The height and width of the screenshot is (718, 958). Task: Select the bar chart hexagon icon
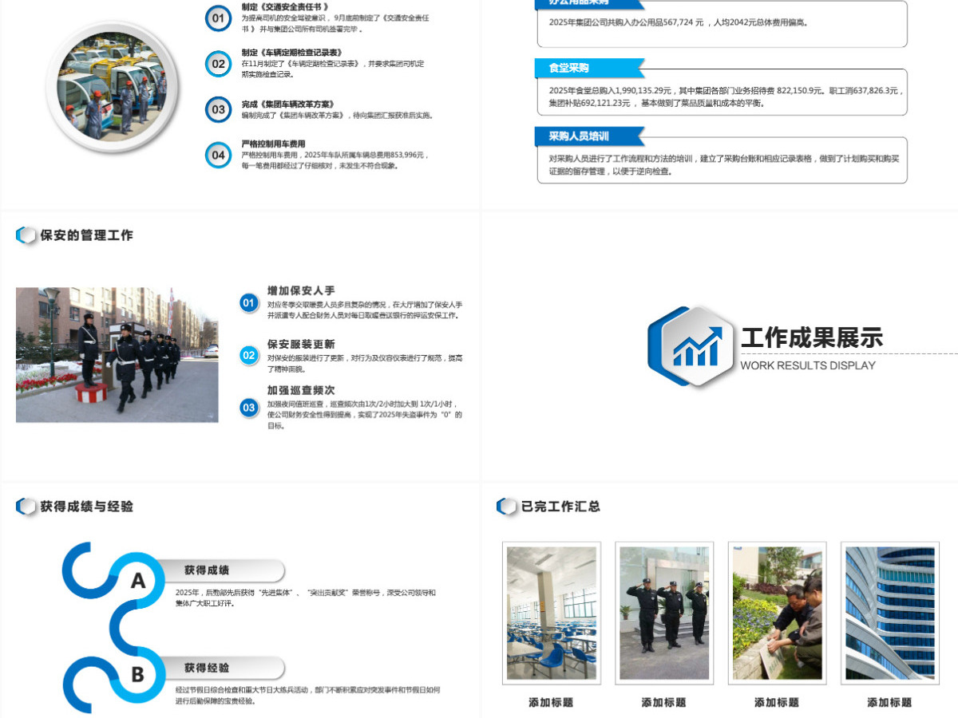click(x=692, y=347)
